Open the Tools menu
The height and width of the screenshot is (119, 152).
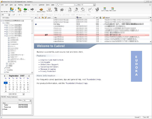pyautogui.click(x=48, y=5)
